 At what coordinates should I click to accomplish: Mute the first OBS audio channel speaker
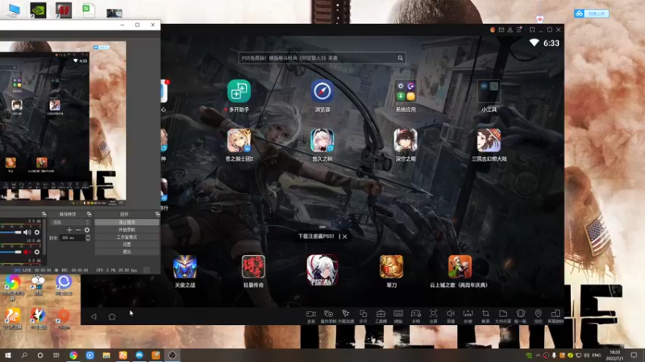click(x=27, y=232)
